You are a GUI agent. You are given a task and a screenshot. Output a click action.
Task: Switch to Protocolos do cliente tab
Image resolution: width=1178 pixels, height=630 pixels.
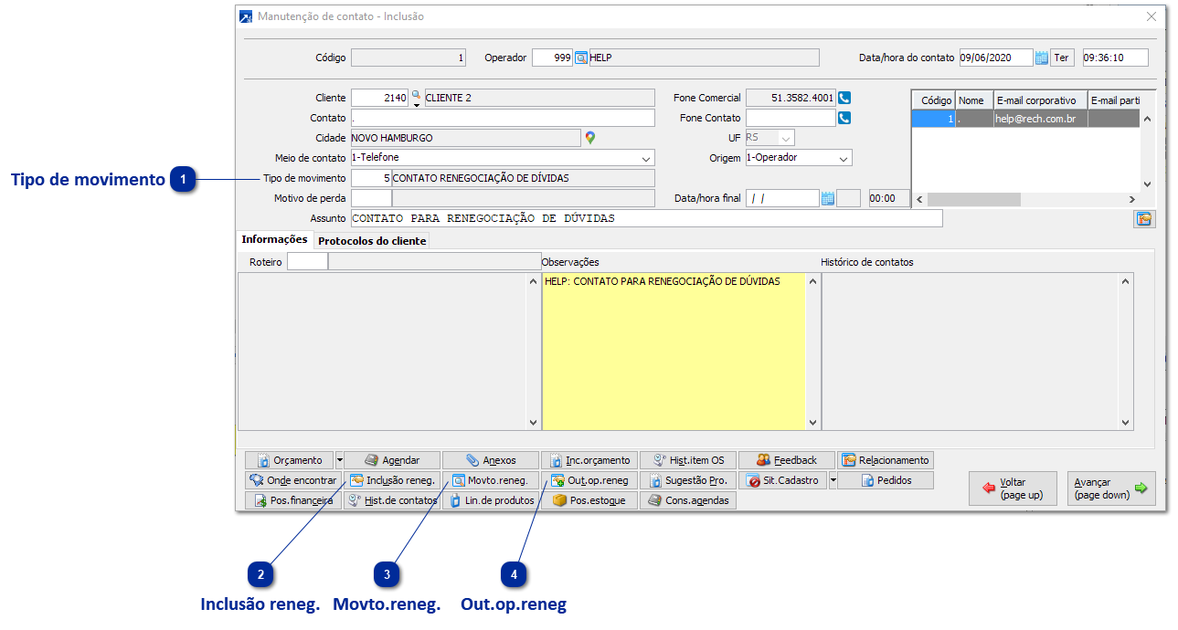pos(372,241)
